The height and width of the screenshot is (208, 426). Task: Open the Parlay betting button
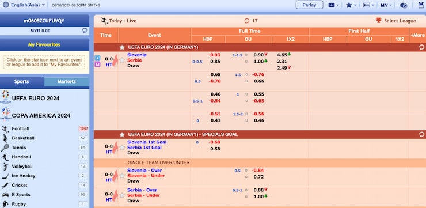[x=309, y=5]
